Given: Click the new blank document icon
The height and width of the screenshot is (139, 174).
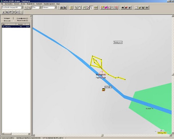Looking at the screenshot, I should click(136, 8).
